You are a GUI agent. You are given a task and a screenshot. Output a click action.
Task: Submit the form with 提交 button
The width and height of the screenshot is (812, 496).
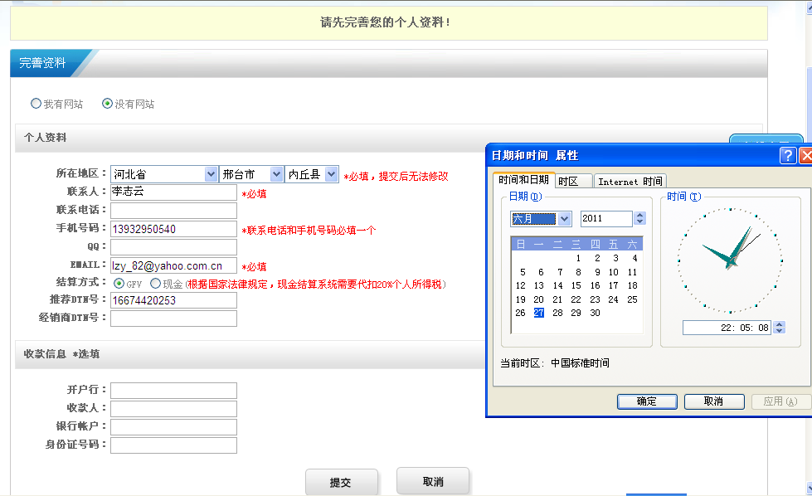click(x=341, y=482)
